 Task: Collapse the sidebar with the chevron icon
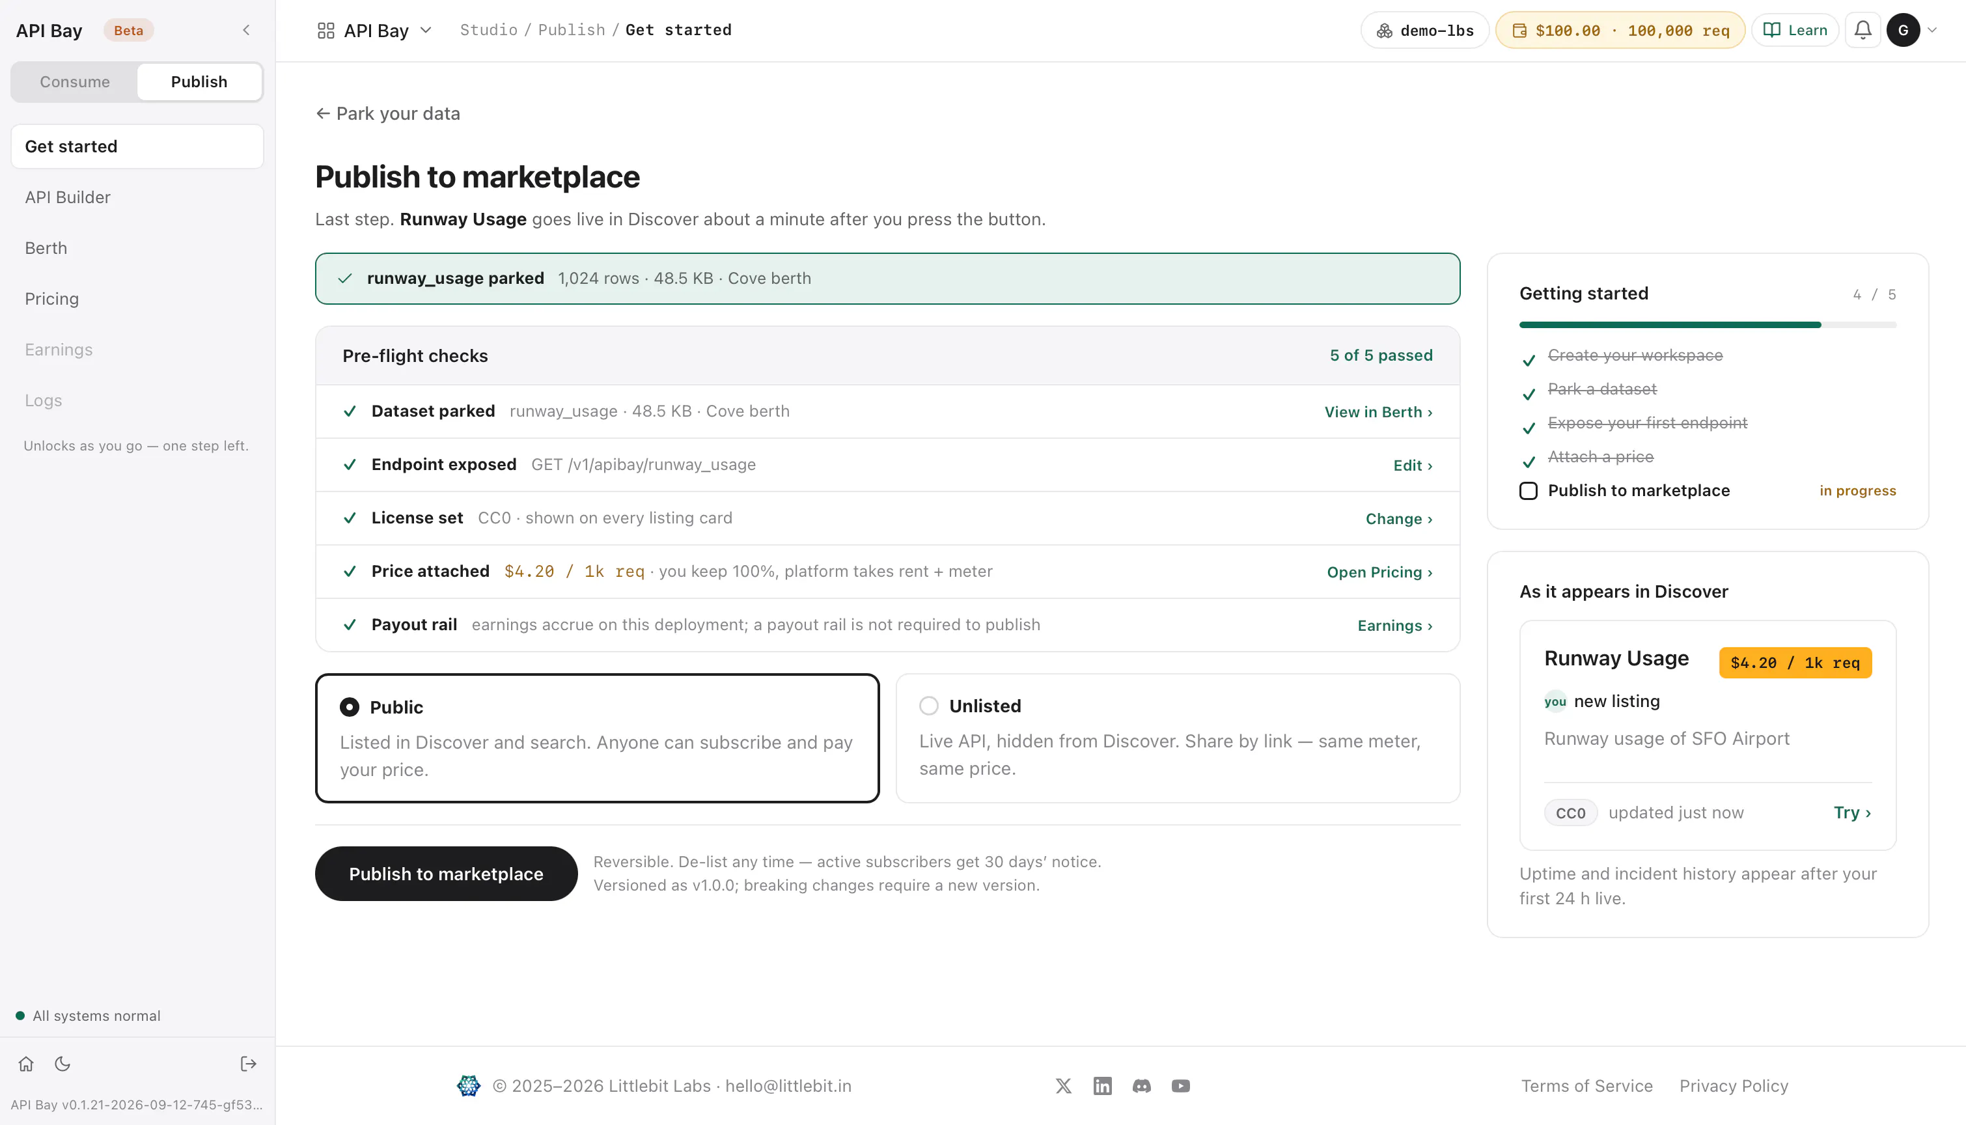click(245, 30)
